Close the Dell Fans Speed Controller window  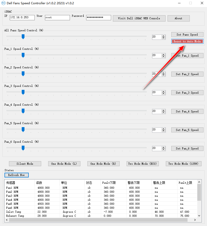(x=202, y=3)
